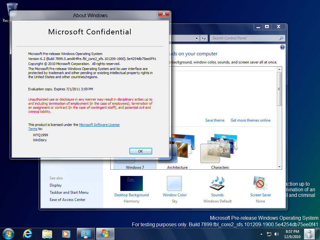Click the Control Panel help icon

pyautogui.click(x=282, y=47)
